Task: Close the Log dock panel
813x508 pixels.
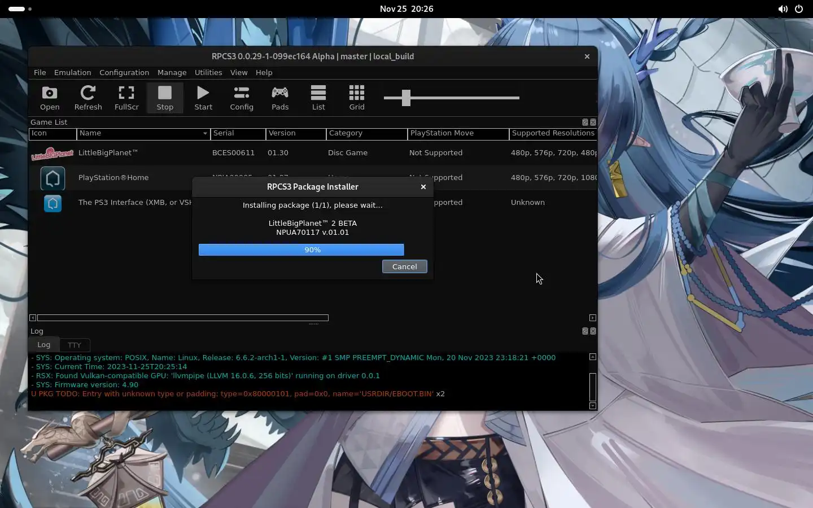Action: click(593, 331)
